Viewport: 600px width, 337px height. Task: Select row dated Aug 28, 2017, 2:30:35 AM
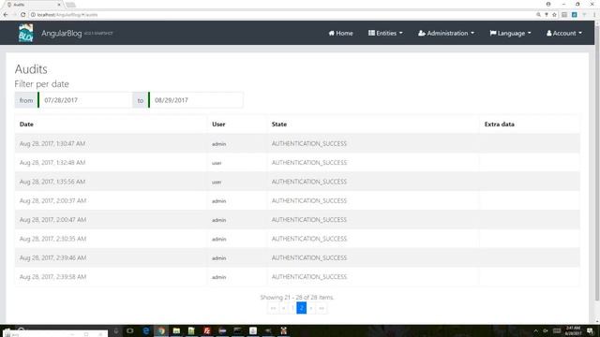point(297,240)
